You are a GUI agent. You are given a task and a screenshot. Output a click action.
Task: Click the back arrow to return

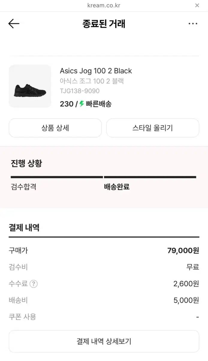click(x=14, y=23)
